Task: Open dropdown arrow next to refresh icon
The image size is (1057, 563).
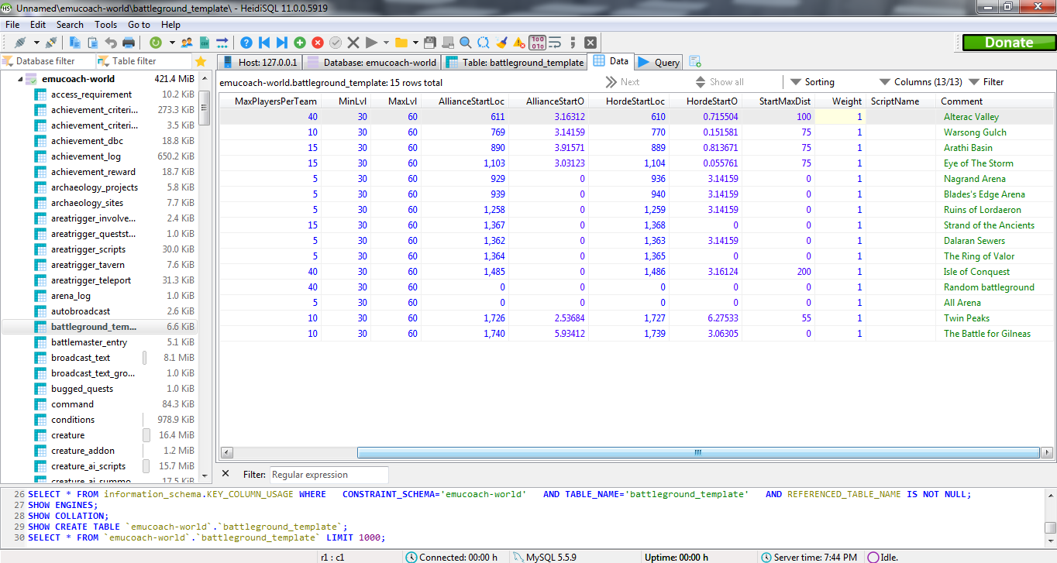Action: pos(171,43)
